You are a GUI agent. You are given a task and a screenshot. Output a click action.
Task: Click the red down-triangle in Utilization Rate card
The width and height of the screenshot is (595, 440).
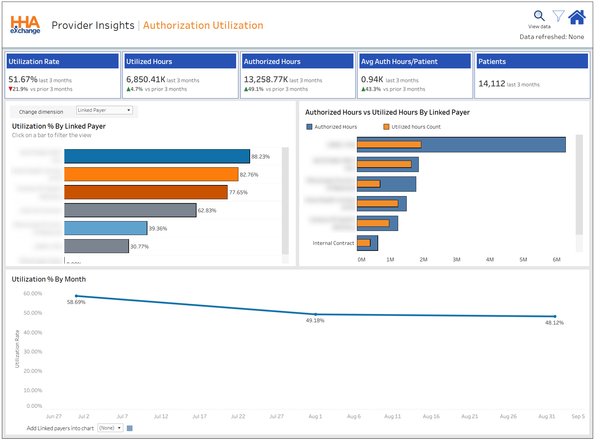(10, 89)
